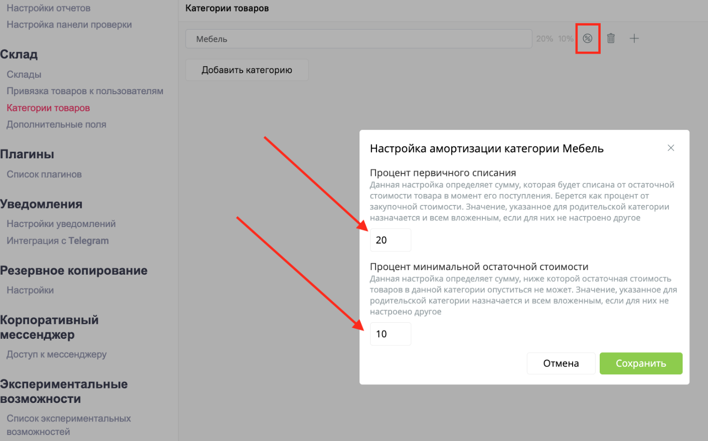
Task: Select the остаточной стоимости value field showing 10
Action: click(390, 334)
